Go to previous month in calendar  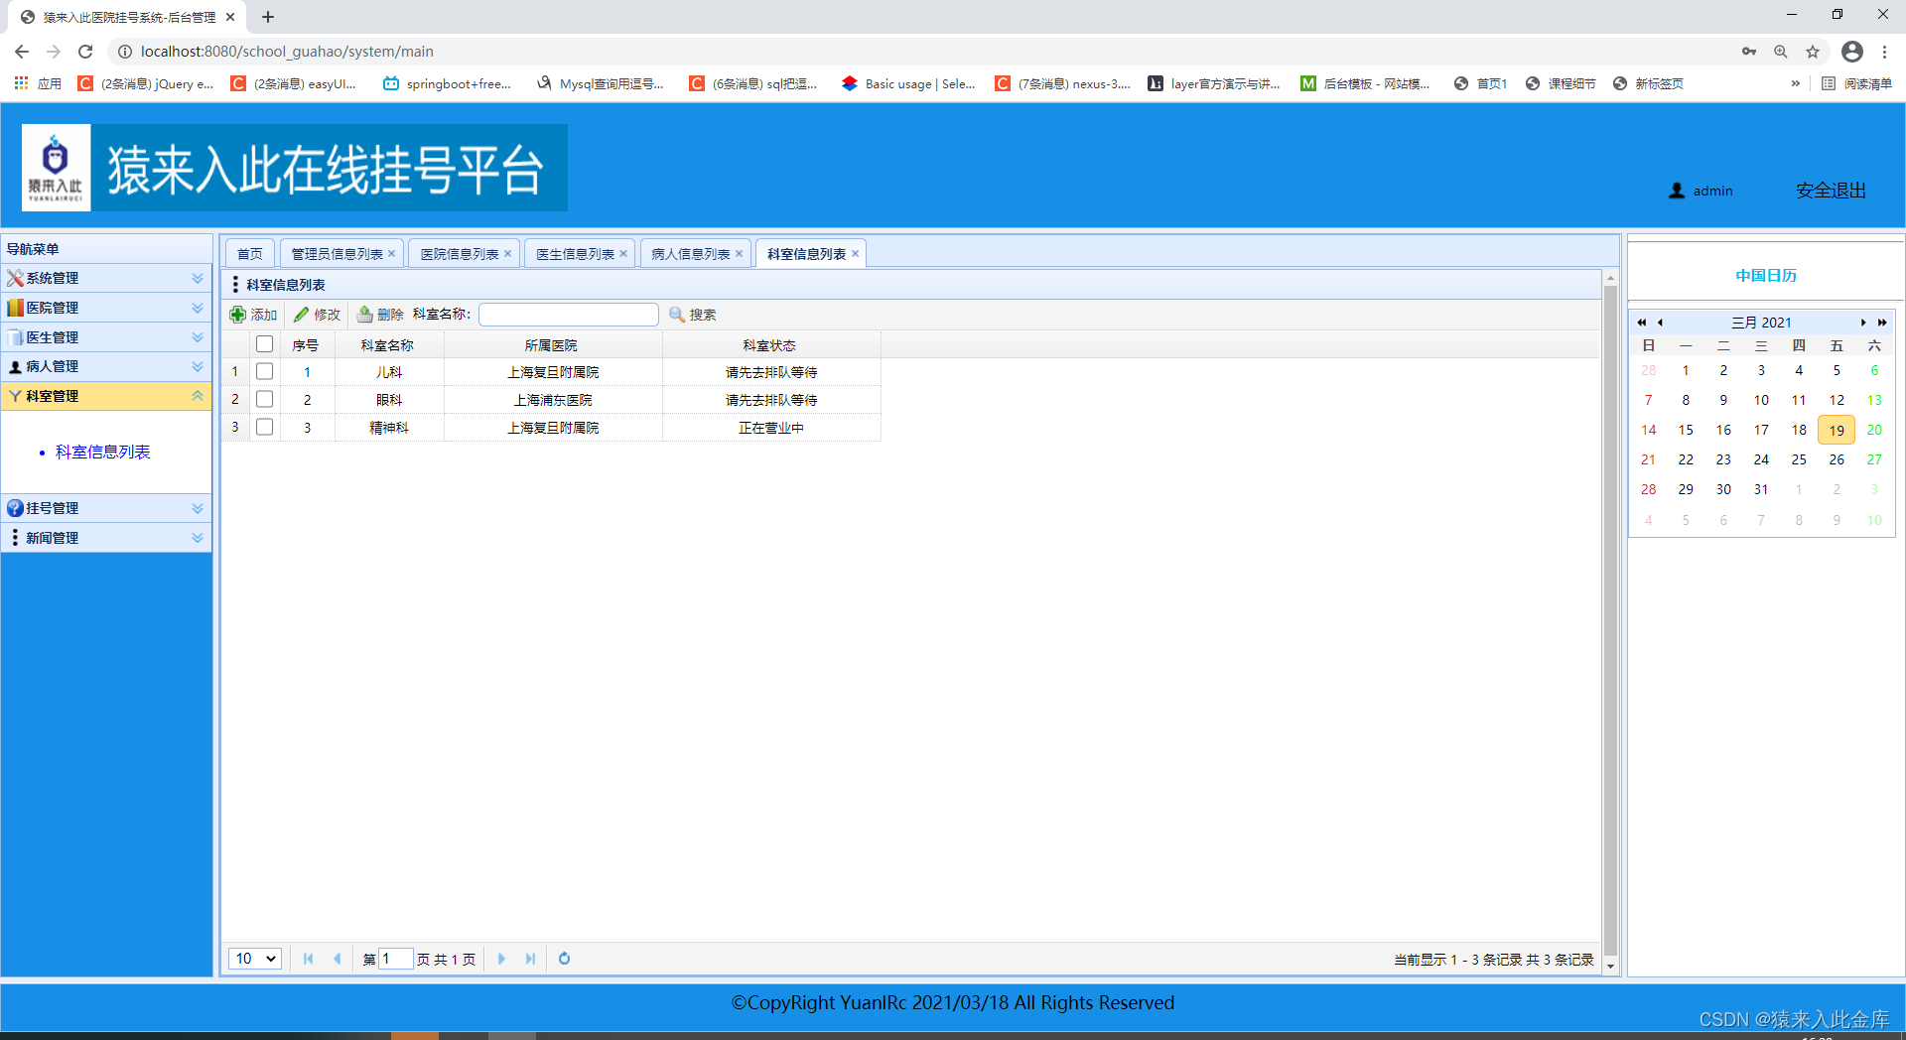(1660, 323)
